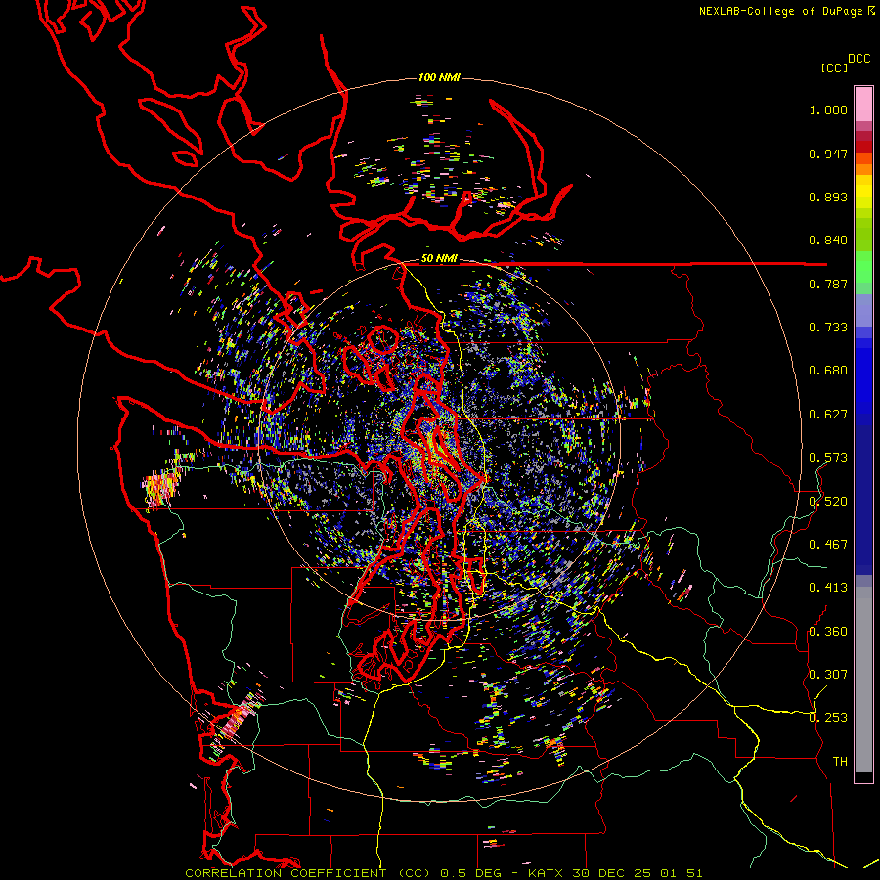Click the 0.680 scale value
880x880 pixels.
click(x=828, y=371)
